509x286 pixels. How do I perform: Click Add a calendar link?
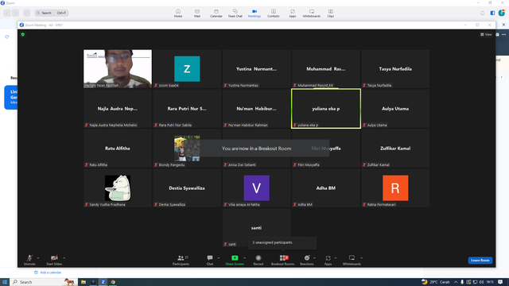click(x=48, y=272)
